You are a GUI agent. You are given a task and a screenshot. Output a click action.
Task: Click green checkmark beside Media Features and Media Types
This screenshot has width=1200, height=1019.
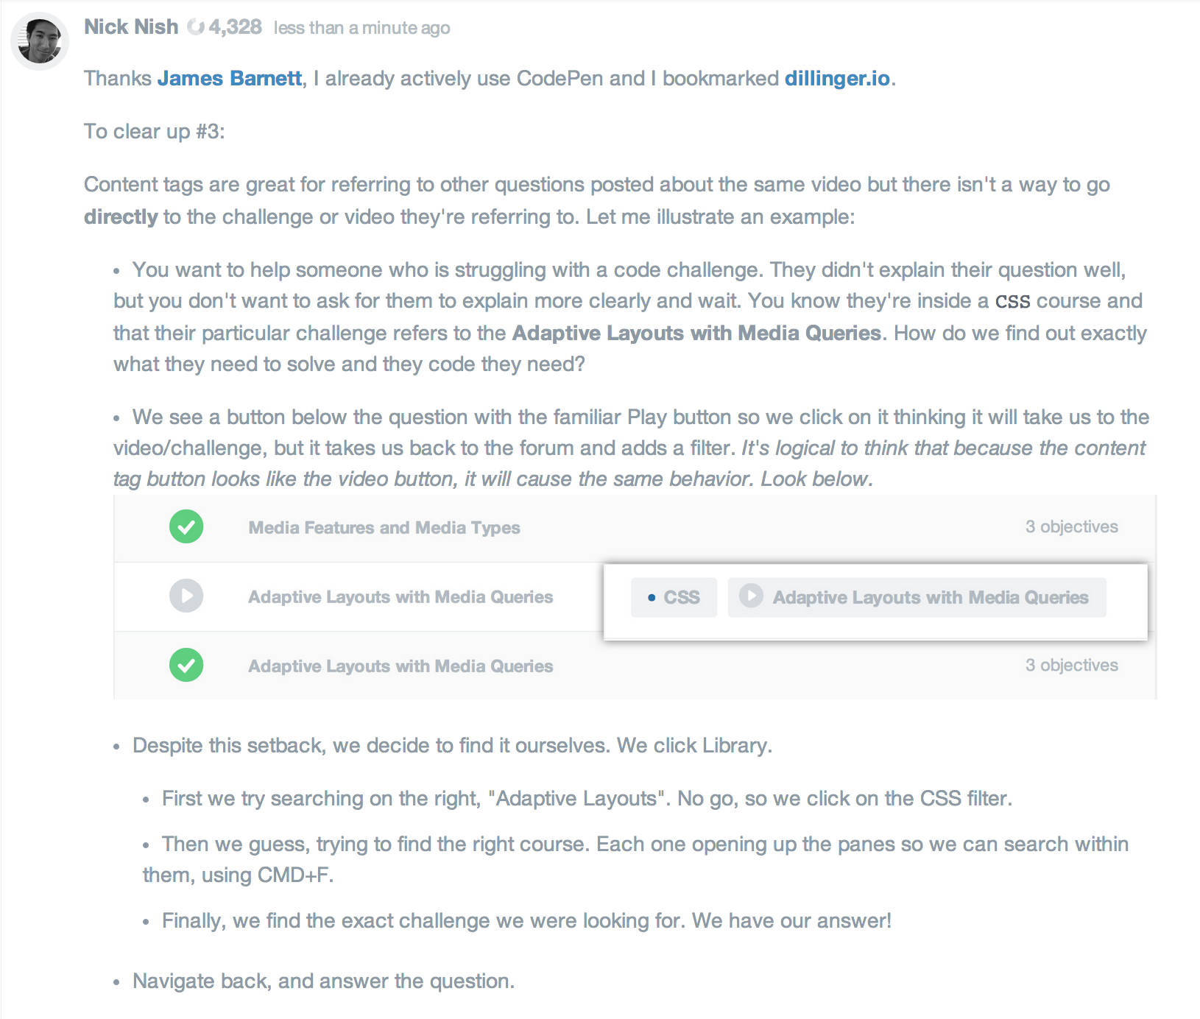tap(186, 526)
